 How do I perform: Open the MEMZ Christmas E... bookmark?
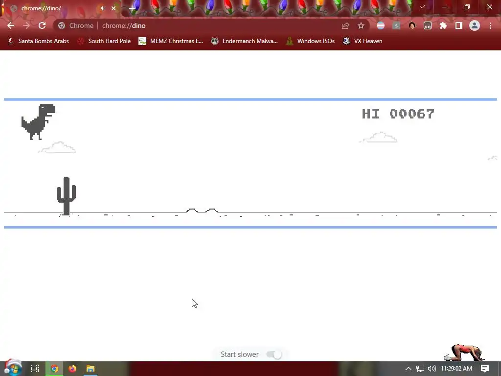click(171, 41)
